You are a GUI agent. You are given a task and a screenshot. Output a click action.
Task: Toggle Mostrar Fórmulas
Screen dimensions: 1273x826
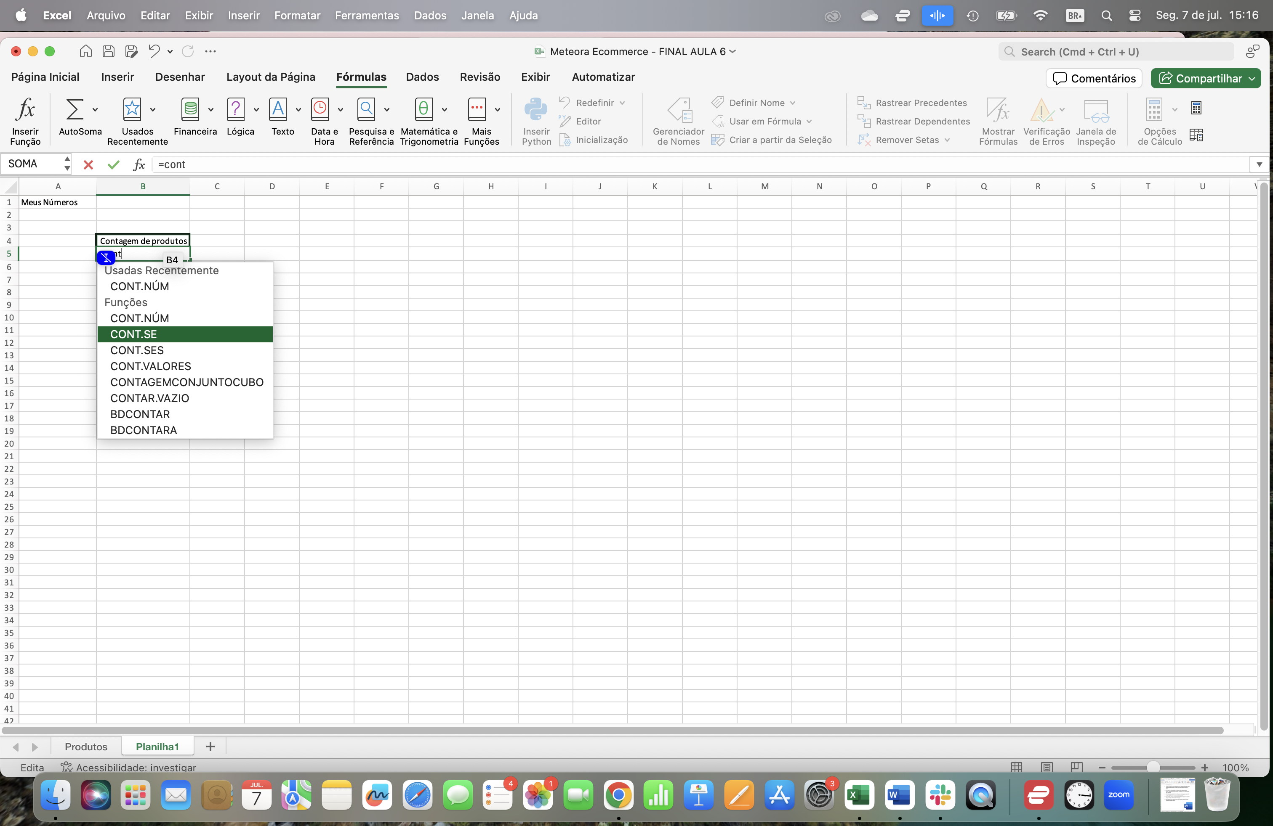(x=998, y=110)
